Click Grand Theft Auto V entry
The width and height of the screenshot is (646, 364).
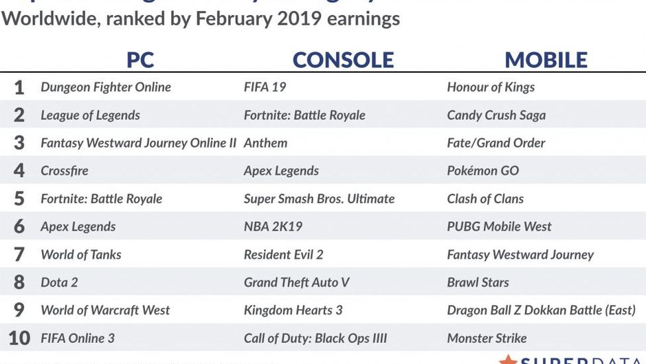tap(297, 282)
